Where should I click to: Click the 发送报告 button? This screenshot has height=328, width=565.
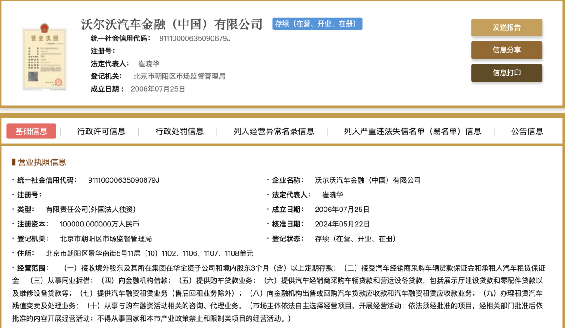click(507, 27)
